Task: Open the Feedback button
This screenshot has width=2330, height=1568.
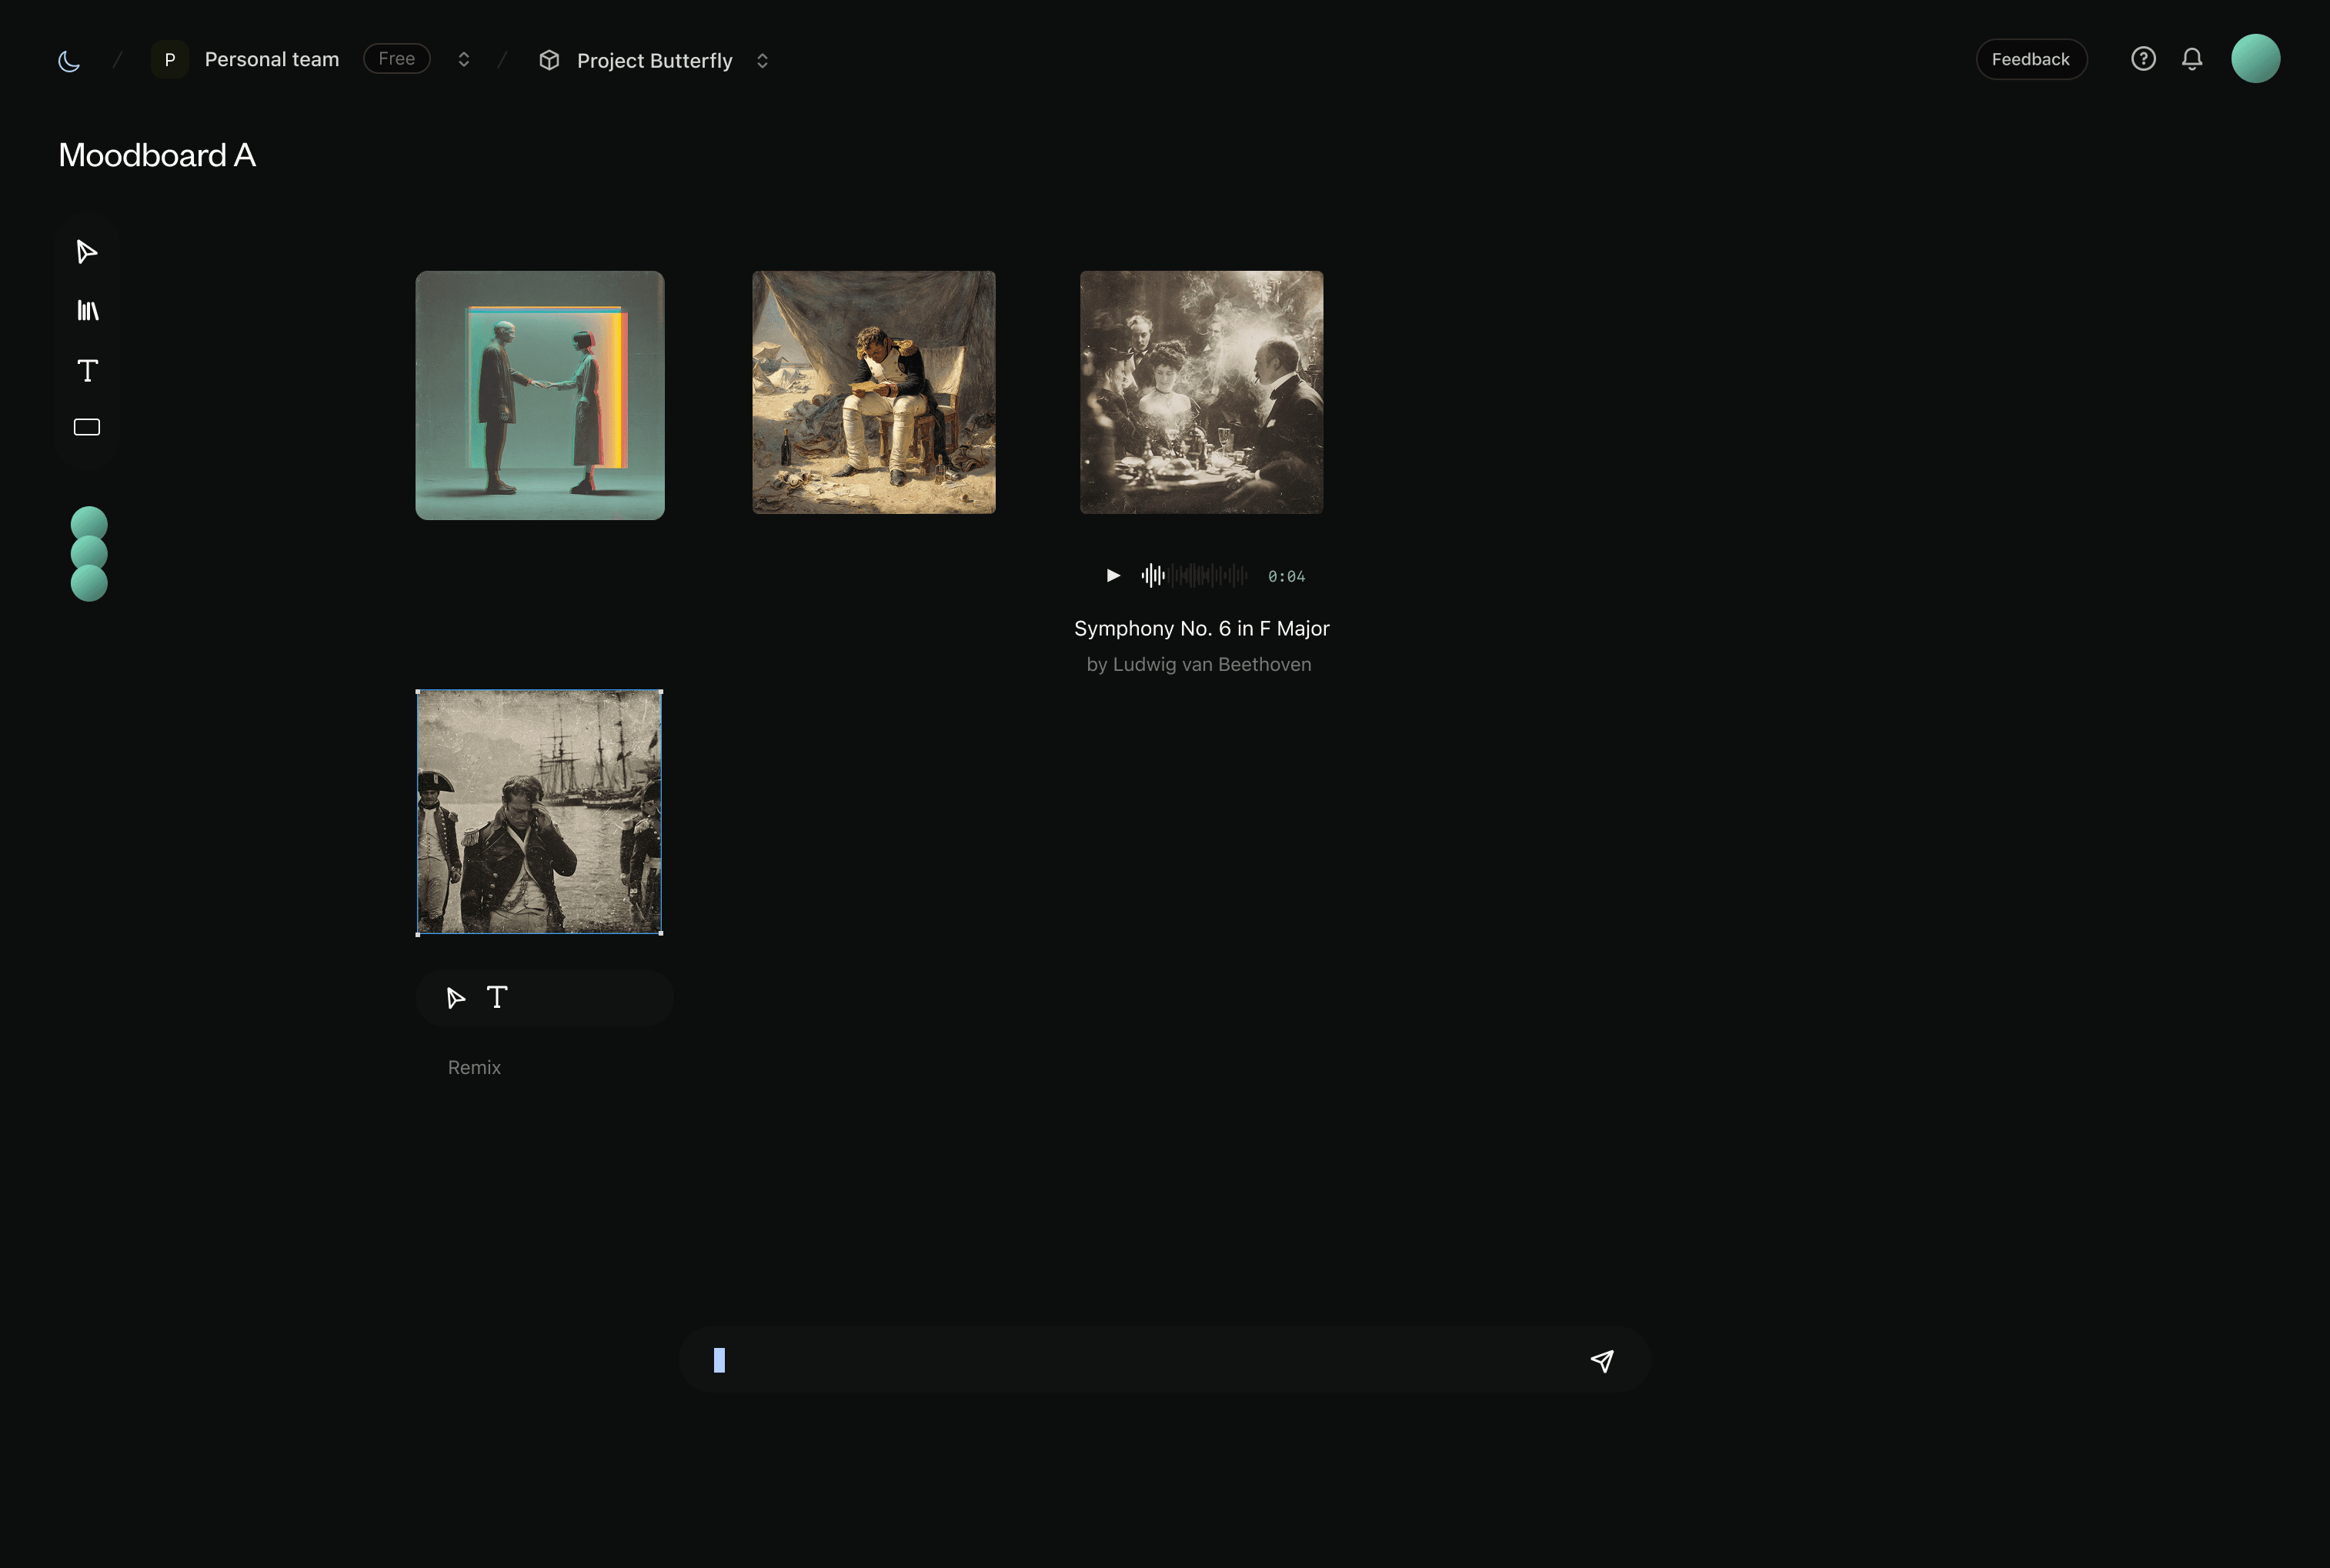Action: [2031, 59]
